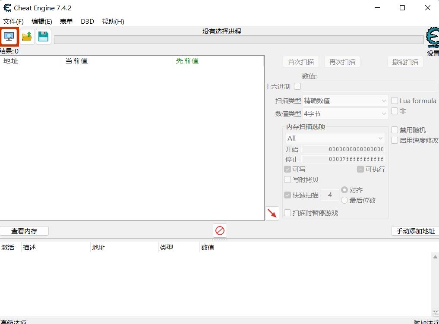
Task: Open the 文件(F) menu
Action: (13, 22)
